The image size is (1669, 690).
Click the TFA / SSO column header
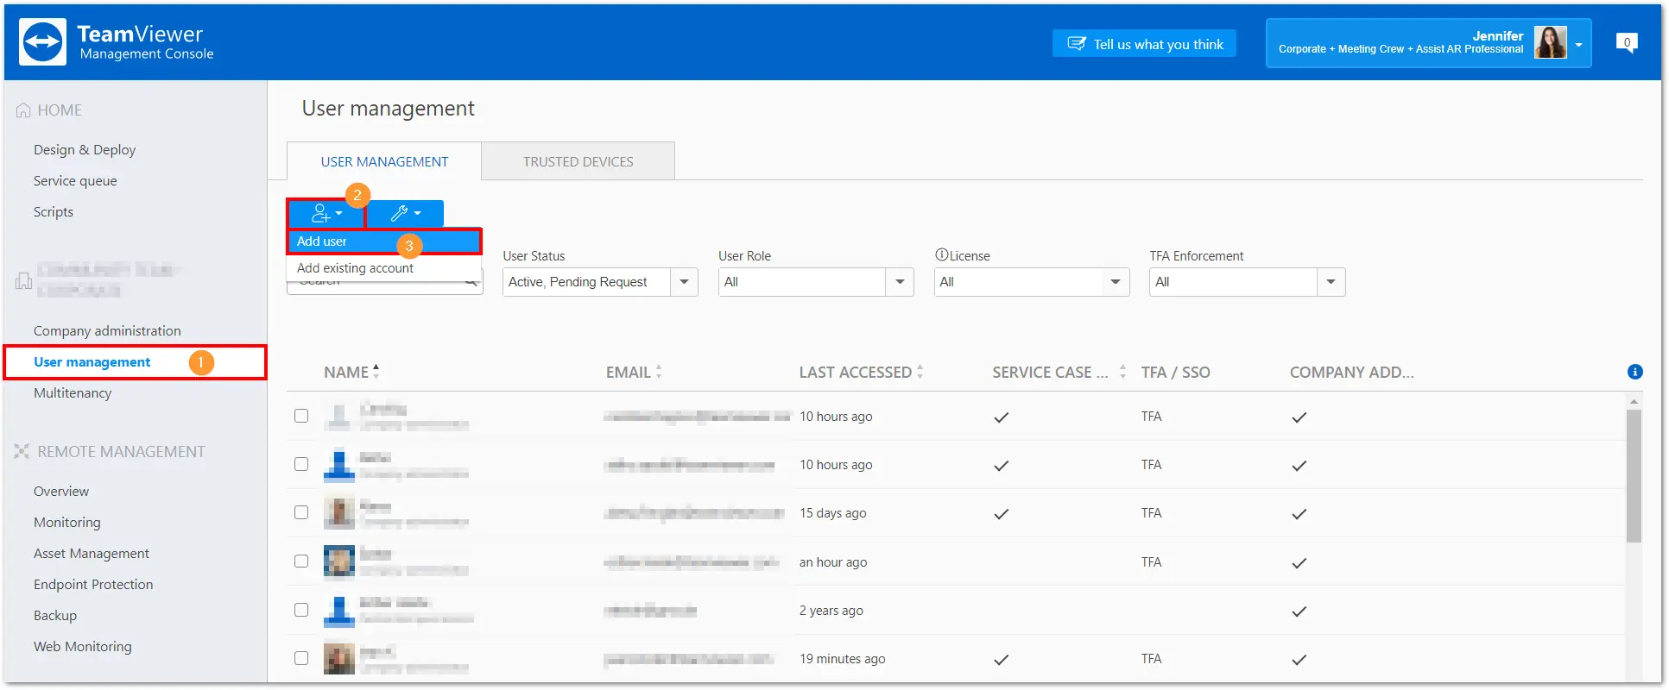coord(1175,372)
